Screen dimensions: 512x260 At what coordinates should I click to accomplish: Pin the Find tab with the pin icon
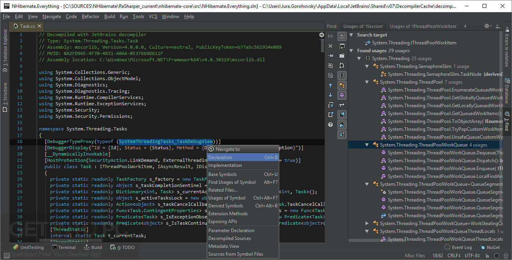point(330,56)
